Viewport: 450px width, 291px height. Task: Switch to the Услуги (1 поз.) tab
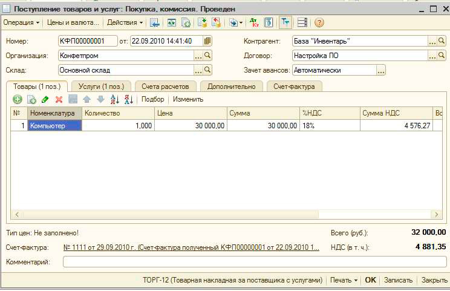[x=101, y=87]
